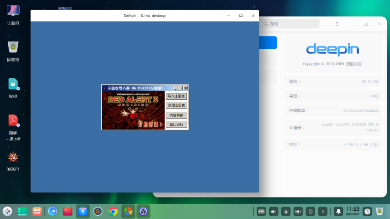Click 开始游戏 on the Red Alert 3 banner
The height and width of the screenshot is (219, 390).
(x=150, y=125)
